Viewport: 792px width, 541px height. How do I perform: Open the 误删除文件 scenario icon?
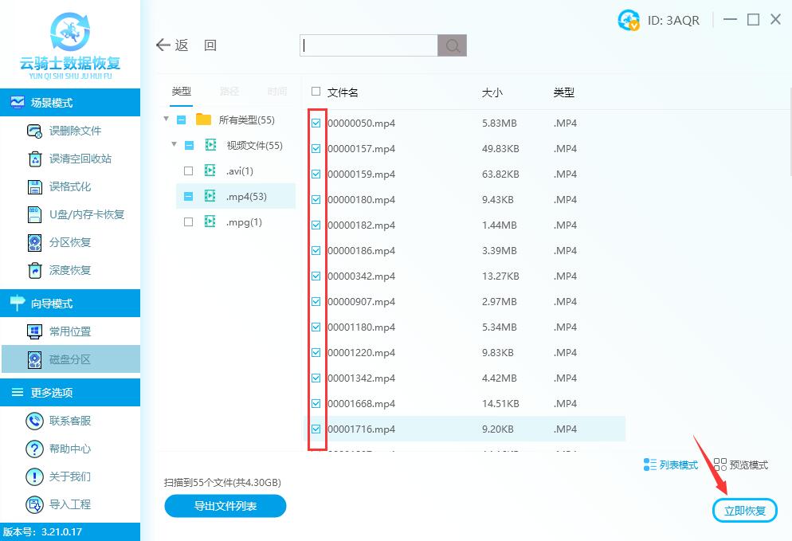pos(34,131)
